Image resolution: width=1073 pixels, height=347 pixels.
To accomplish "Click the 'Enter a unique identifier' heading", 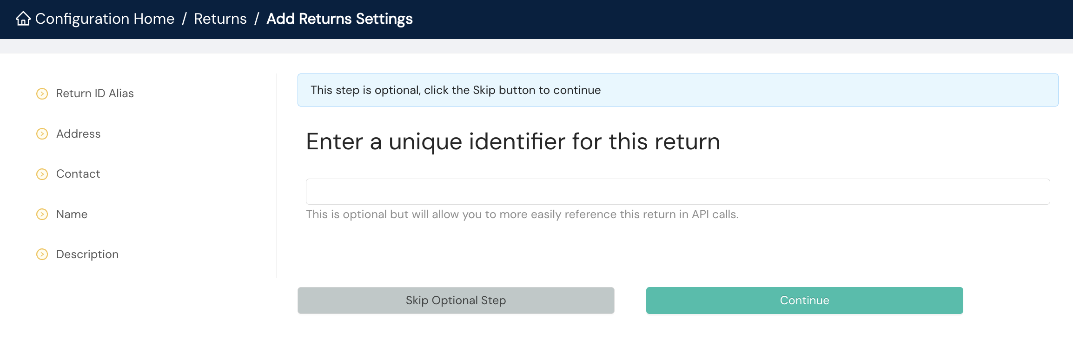I will (513, 141).
